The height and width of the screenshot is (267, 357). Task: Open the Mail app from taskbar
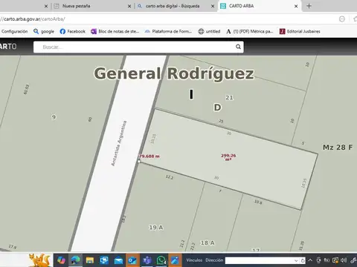click(118, 260)
